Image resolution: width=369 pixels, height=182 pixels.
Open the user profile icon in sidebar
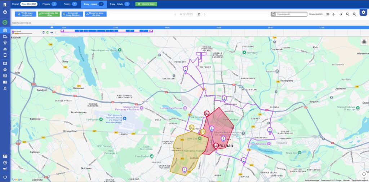pos(5,12)
